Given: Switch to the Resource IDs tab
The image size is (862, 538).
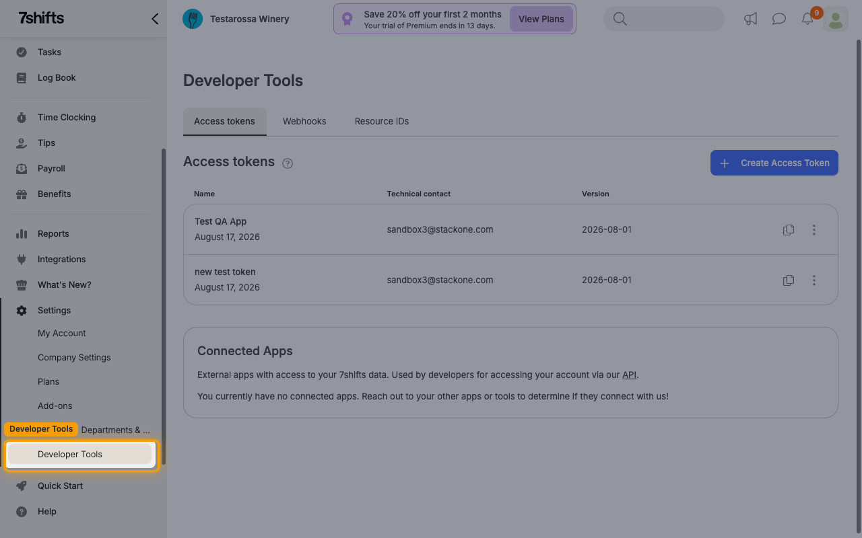Looking at the screenshot, I should tap(382, 121).
